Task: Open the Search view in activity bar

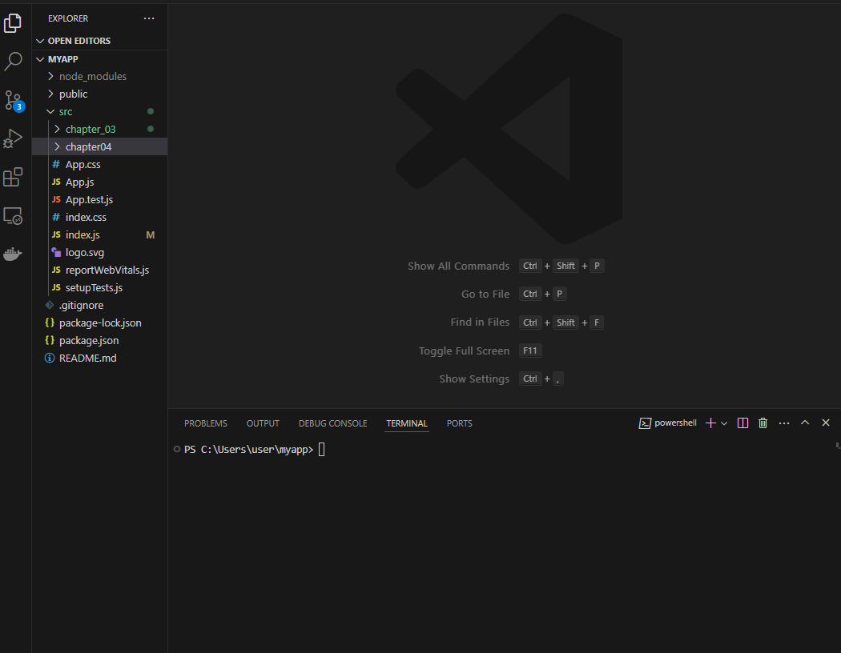Action: [x=13, y=61]
